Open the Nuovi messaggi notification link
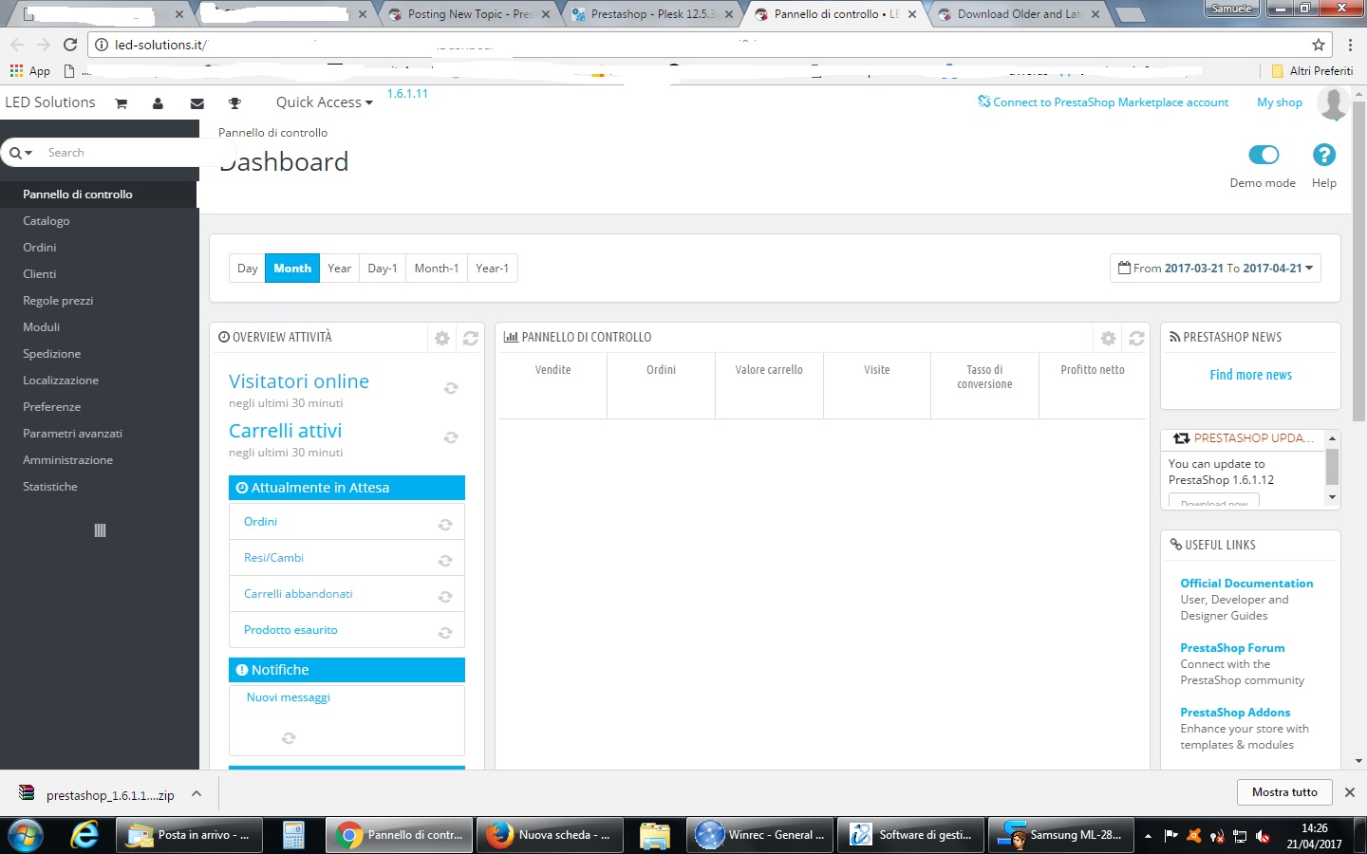Screen dimensions: 1367x854 [289, 697]
